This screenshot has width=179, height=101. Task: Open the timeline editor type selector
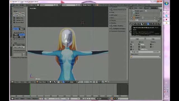click(13, 98)
